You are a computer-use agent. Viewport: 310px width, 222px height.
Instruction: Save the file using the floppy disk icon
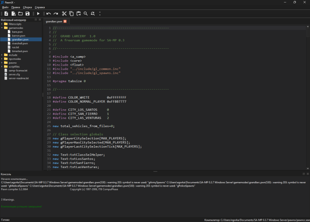[x=27, y=14]
